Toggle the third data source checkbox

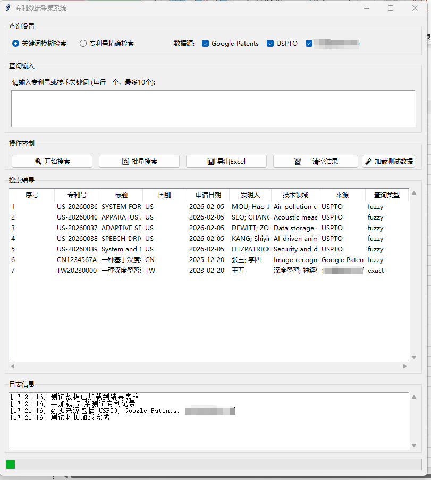click(x=309, y=44)
